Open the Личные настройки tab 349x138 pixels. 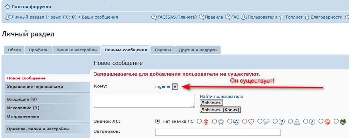click(x=76, y=50)
